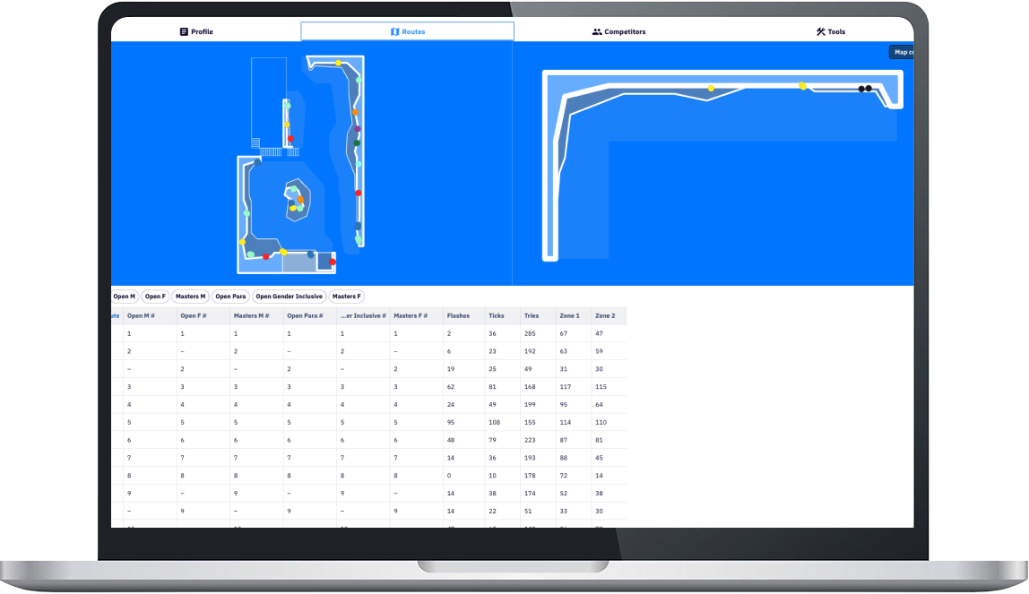The height and width of the screenshot is (594, 1029).
Task: Select the orange marker on right wall
Action: (355, 112)
